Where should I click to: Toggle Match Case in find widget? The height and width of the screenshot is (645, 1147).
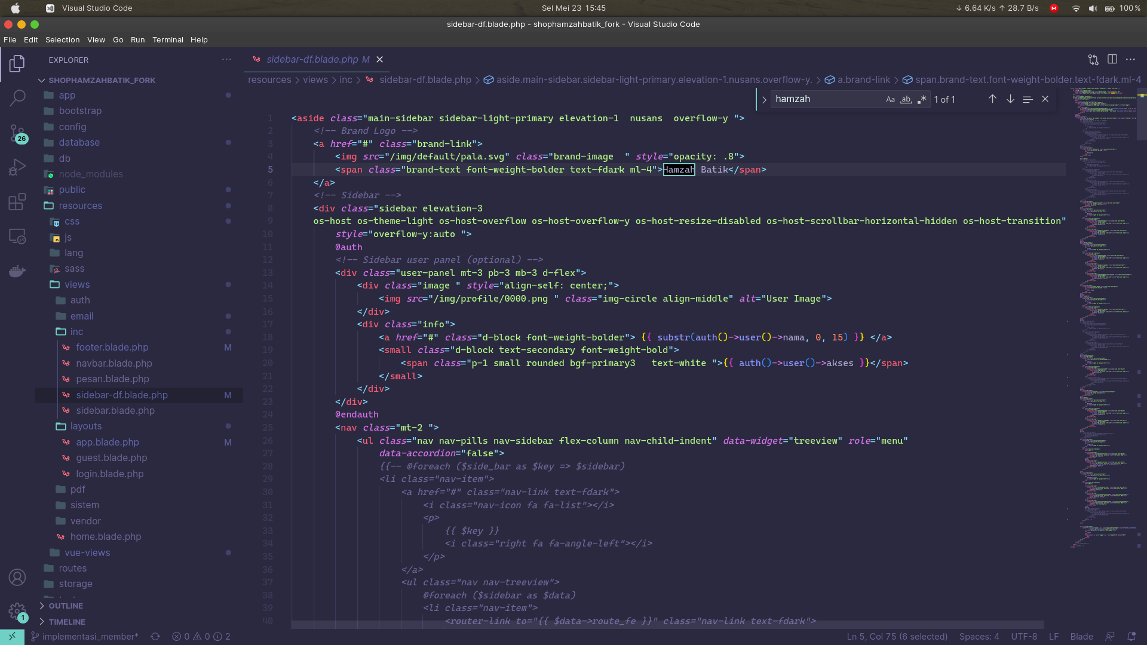(890, 99)
